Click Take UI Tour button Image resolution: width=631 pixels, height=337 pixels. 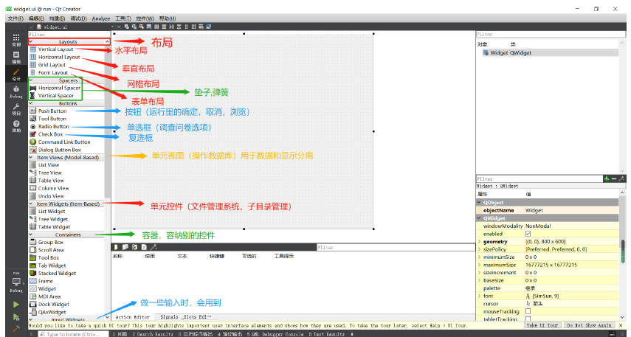pyautogui.click(x=542, y=325)
